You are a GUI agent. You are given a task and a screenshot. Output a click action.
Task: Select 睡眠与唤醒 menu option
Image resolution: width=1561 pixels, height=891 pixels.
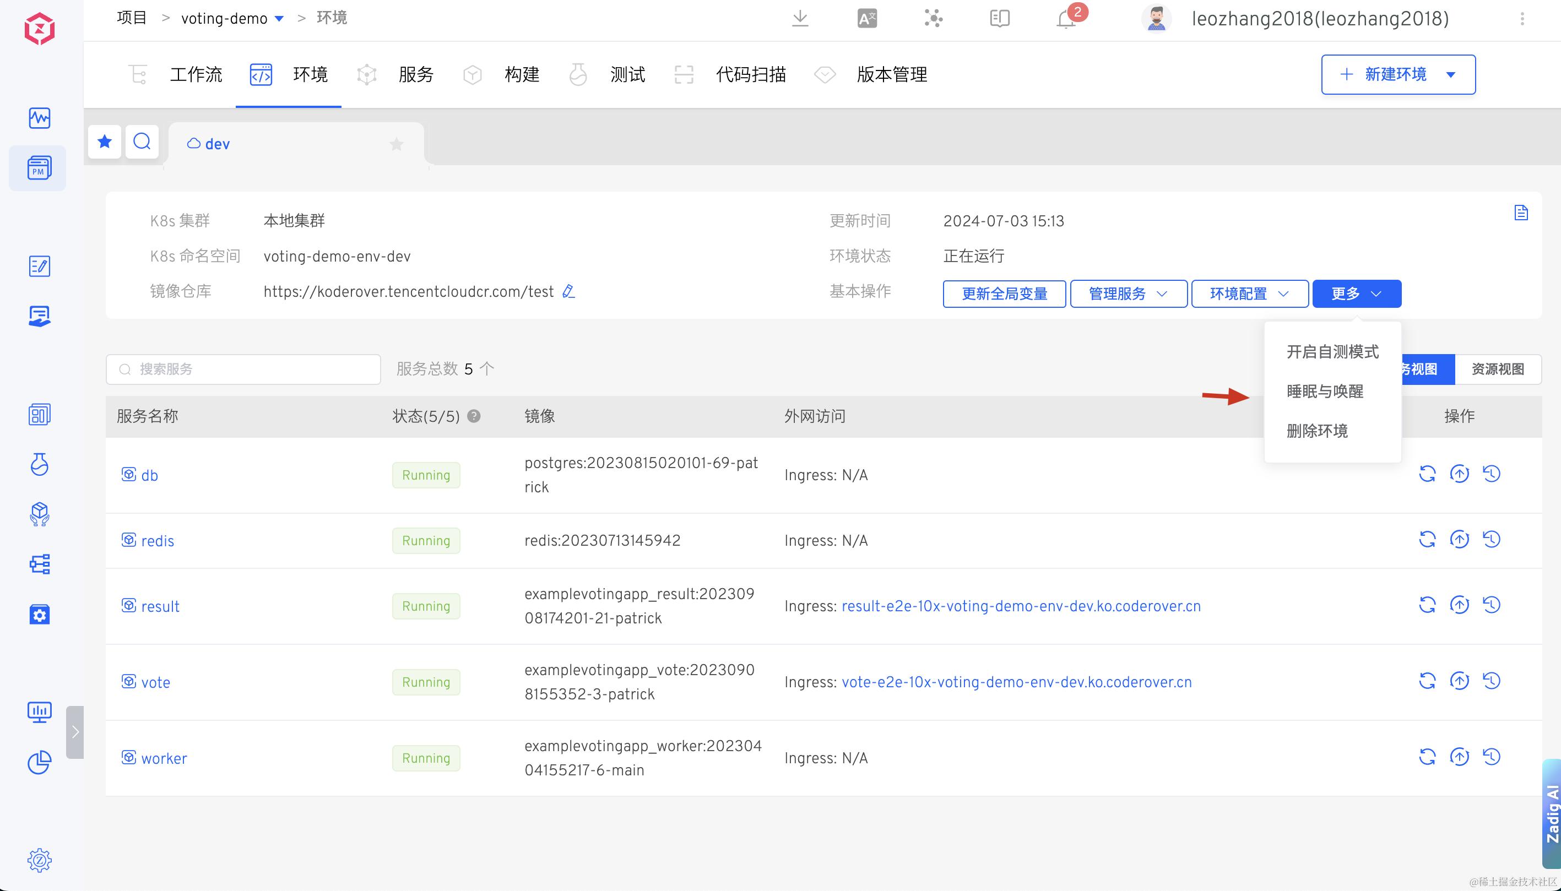tap(1325, 392)
